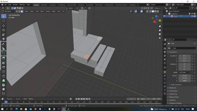Select the Smooth tool
The height and width of the screenshot is (111, 197).
[x=3, y=89]
